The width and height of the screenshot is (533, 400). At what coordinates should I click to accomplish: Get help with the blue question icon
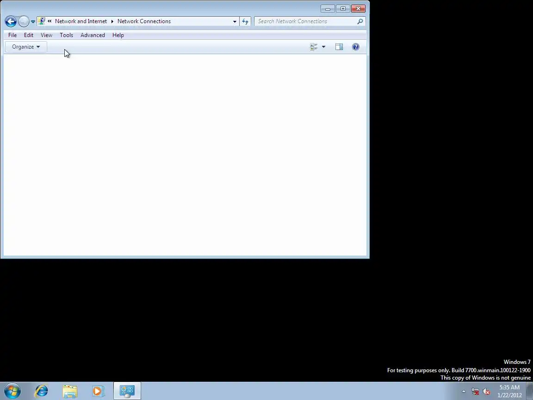pyautogui.click(x=355, y=47)
